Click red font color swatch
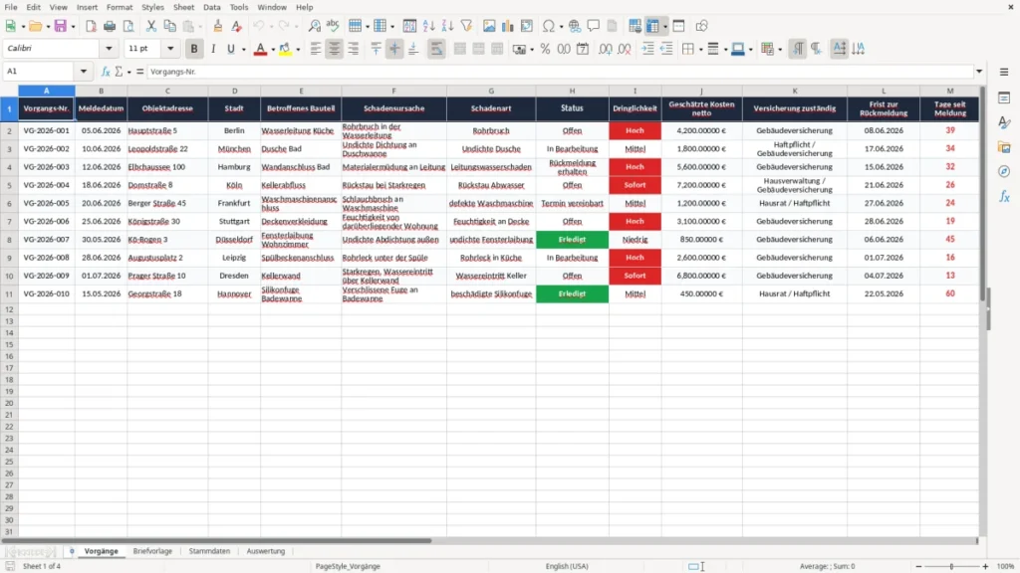 tap(260, 49)
